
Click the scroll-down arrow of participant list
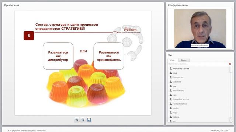coord(231,121)
